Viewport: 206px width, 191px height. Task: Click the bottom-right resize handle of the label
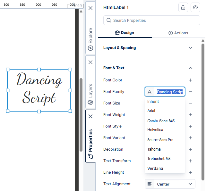point(70,111)
